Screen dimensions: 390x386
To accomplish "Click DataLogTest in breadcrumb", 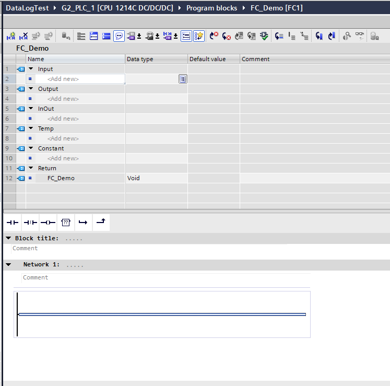I will [x=27, y=8].
